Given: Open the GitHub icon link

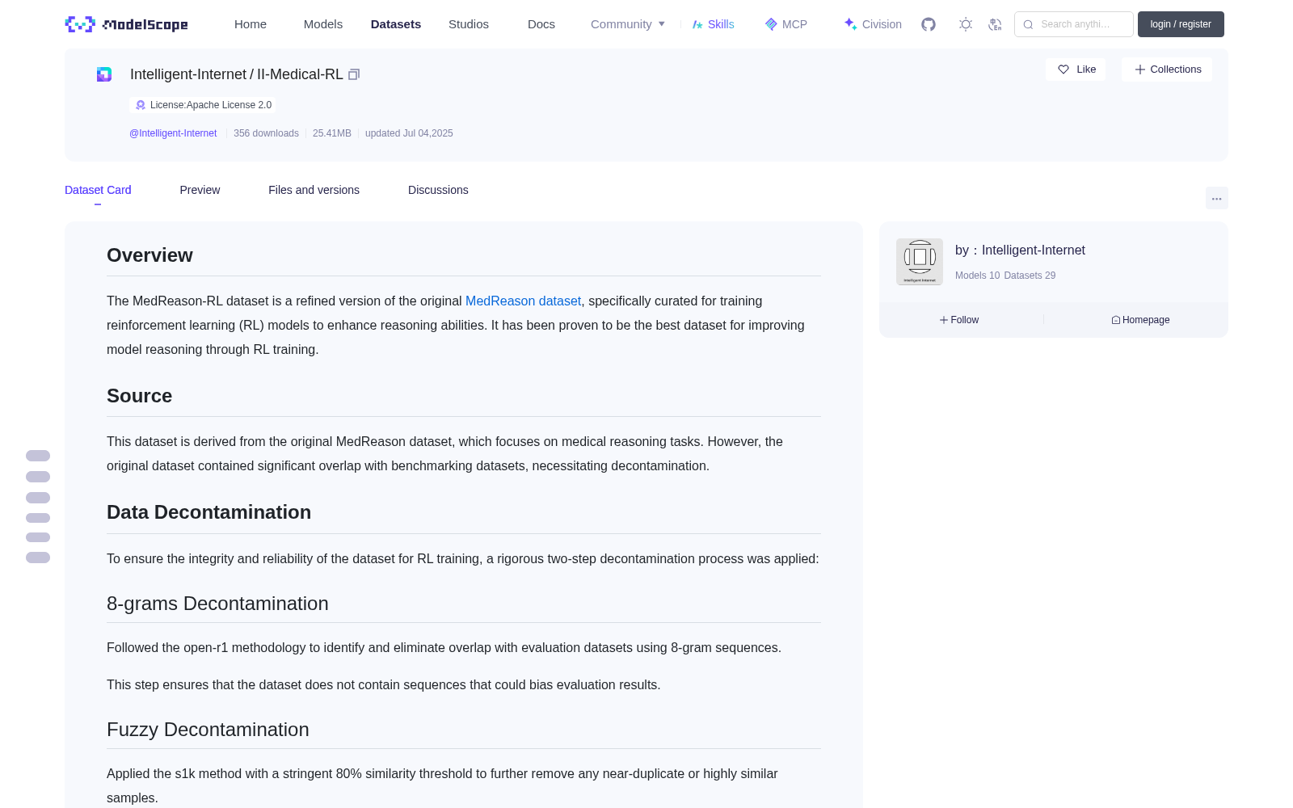Looking at the screenshot, I should [x=929, y=24].
